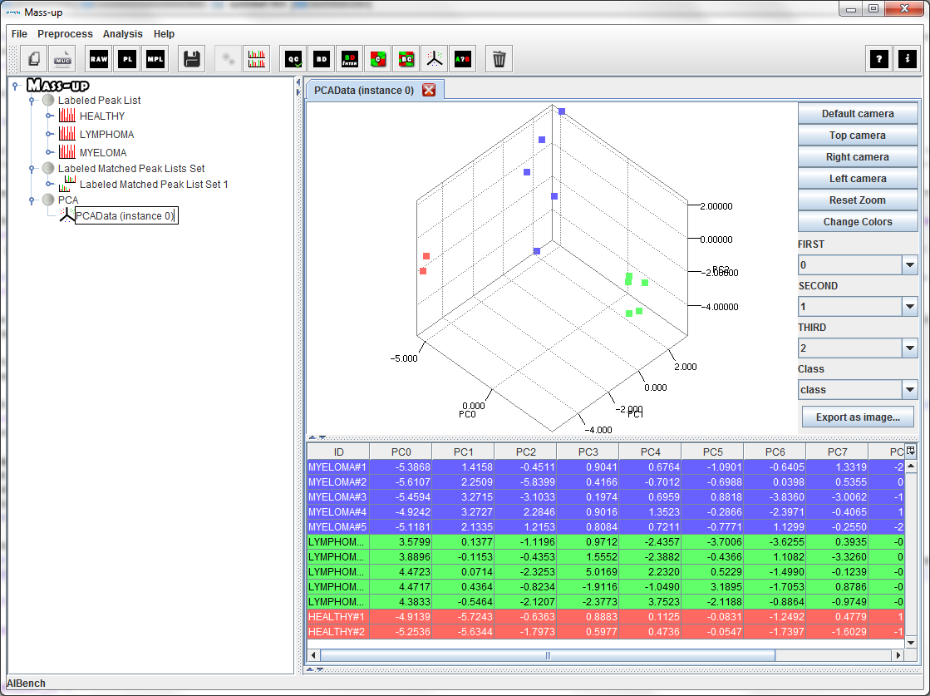The height and width of the screenshot is (696, 930).
Task: Select the MPL toolbar icon
Action: [x=156, y=58]
